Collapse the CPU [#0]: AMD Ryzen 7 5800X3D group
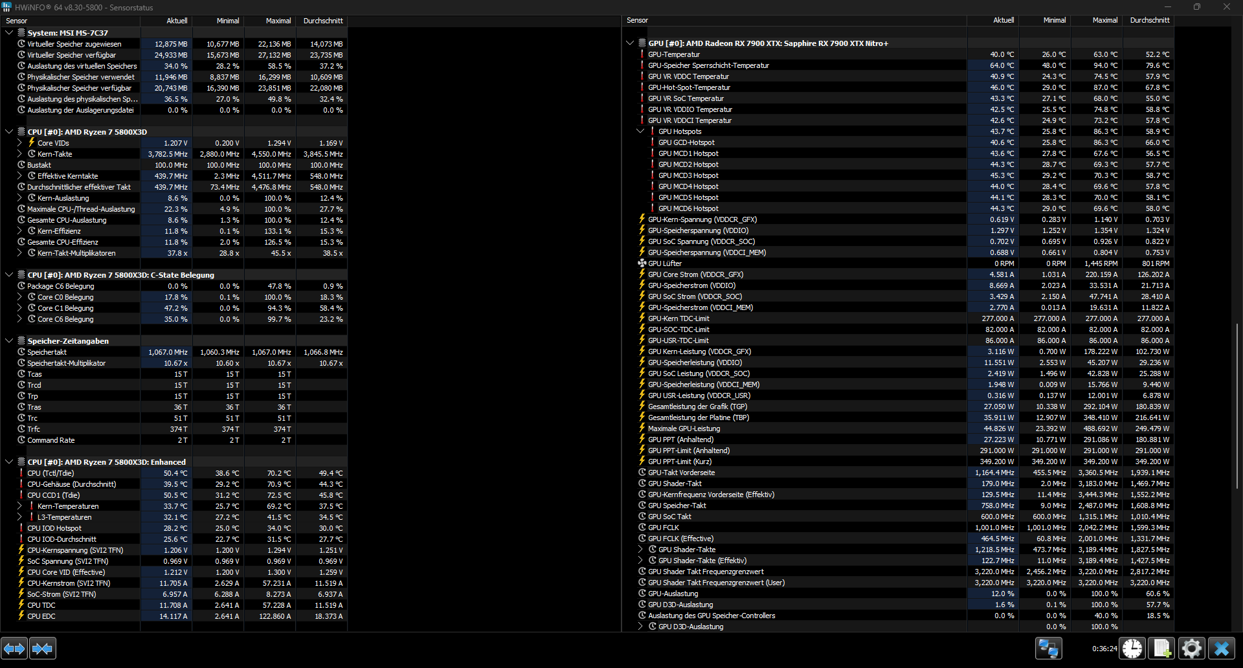 9,132
